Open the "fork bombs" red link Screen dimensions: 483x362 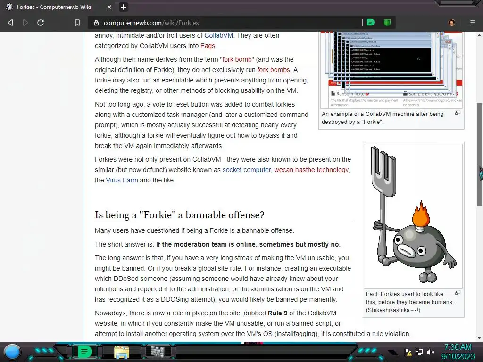[274, 70]
